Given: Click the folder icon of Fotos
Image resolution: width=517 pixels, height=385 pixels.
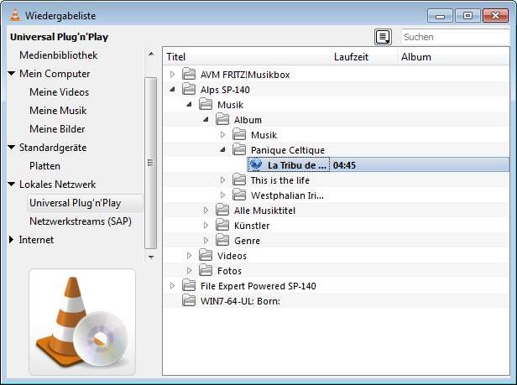Looking at the screenshot, I should click(x=206, y=271).
